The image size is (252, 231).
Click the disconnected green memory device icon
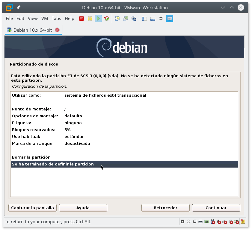click(237, 221)
